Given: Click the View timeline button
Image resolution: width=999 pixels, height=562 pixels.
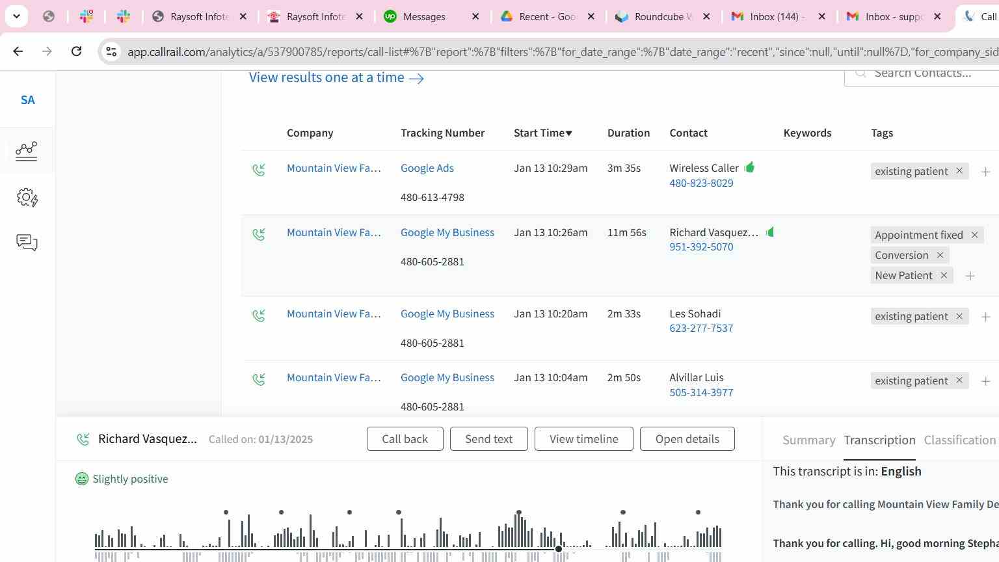Looking at the screenshot, I should (584, 439).
